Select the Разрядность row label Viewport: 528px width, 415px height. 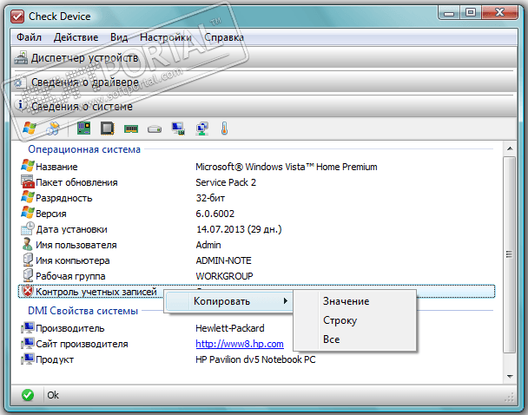[x=64, y=198]
